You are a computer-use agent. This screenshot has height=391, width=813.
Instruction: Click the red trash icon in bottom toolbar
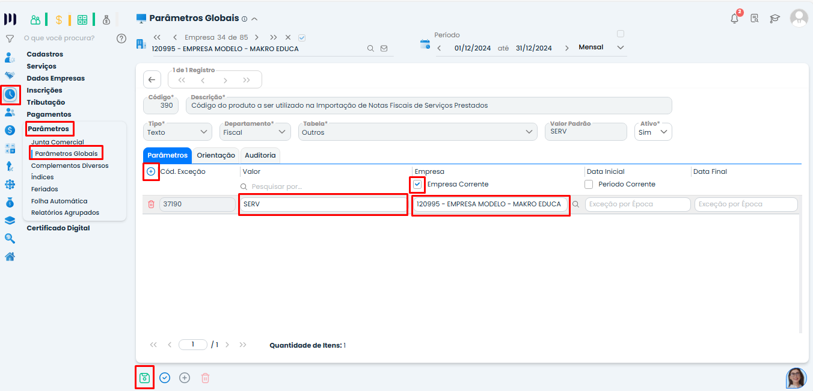coord(205,378)
